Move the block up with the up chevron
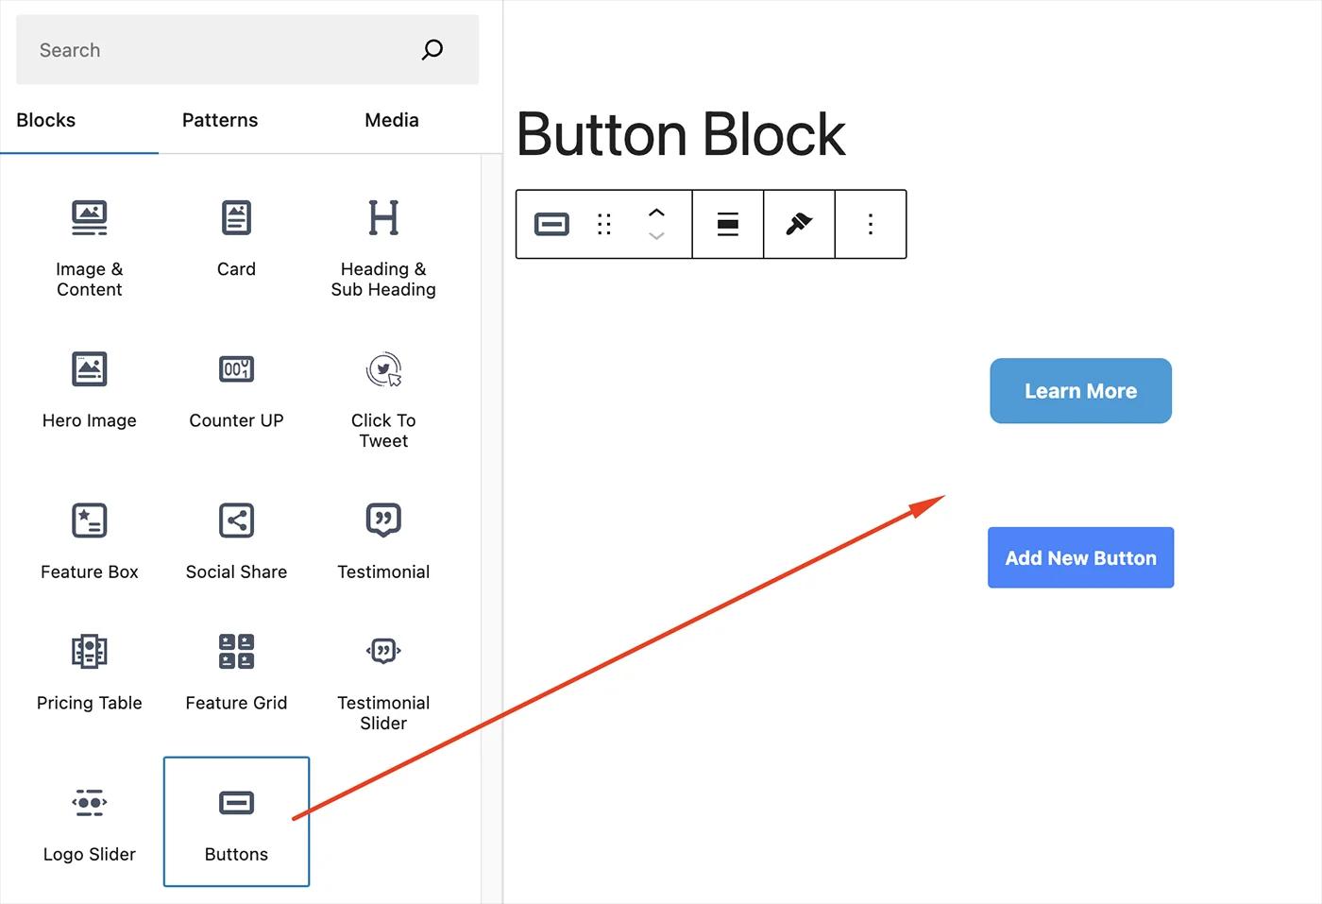This screenshot has height=904, width=1322. [656, 213]
